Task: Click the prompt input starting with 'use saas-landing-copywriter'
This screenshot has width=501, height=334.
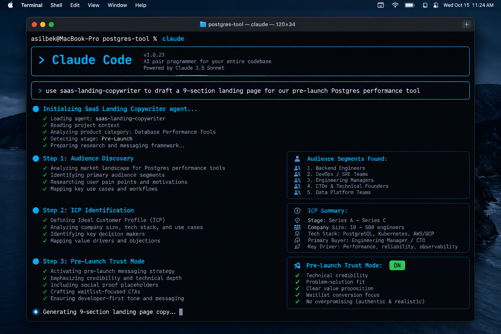Action: point(250,91)
